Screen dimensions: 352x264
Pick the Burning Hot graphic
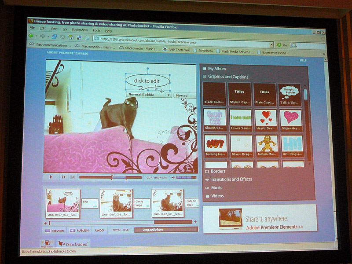tap(216, 146)
